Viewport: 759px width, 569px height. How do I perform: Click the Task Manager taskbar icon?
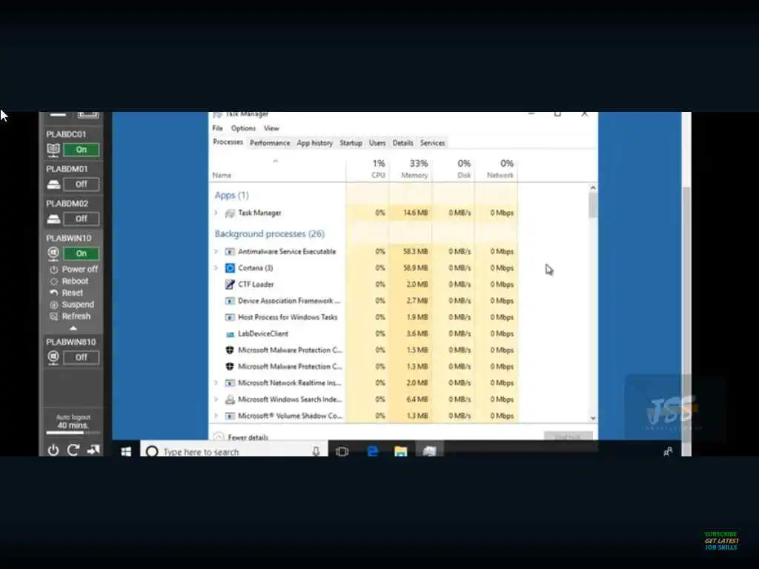point(429,451)
